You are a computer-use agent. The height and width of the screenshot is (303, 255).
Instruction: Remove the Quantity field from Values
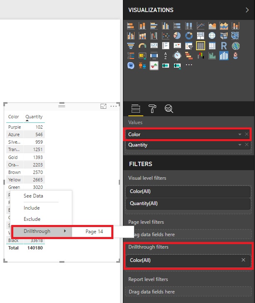point(247,144)
